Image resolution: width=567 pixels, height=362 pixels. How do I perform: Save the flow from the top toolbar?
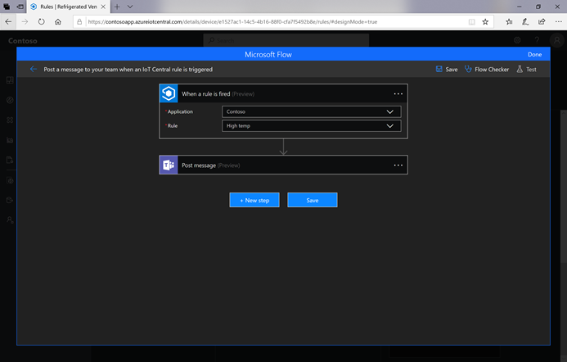click(x=447, y=70)
